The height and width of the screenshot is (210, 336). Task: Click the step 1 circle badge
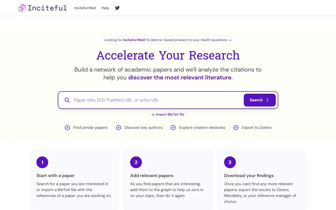click(42, 162)
